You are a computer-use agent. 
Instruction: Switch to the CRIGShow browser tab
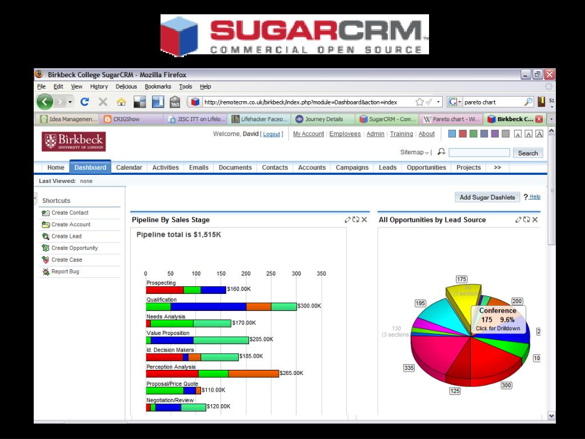coord(131,119)
